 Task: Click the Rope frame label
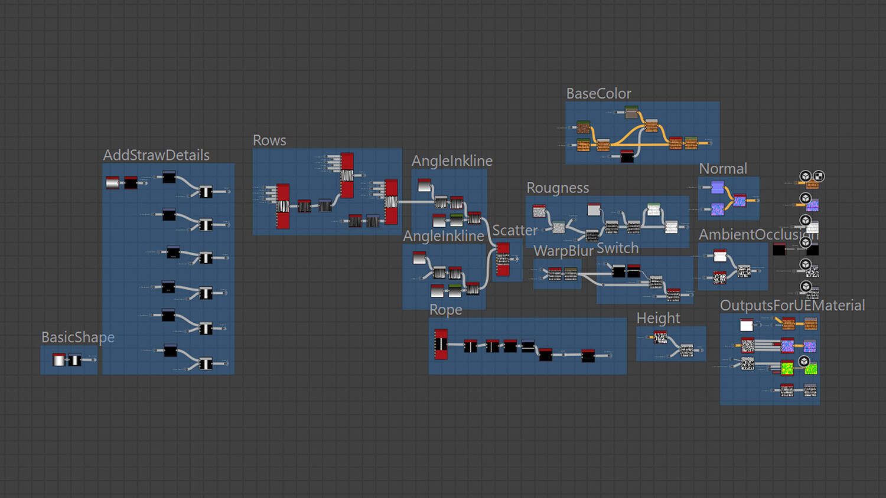click(x=446, y=310)
